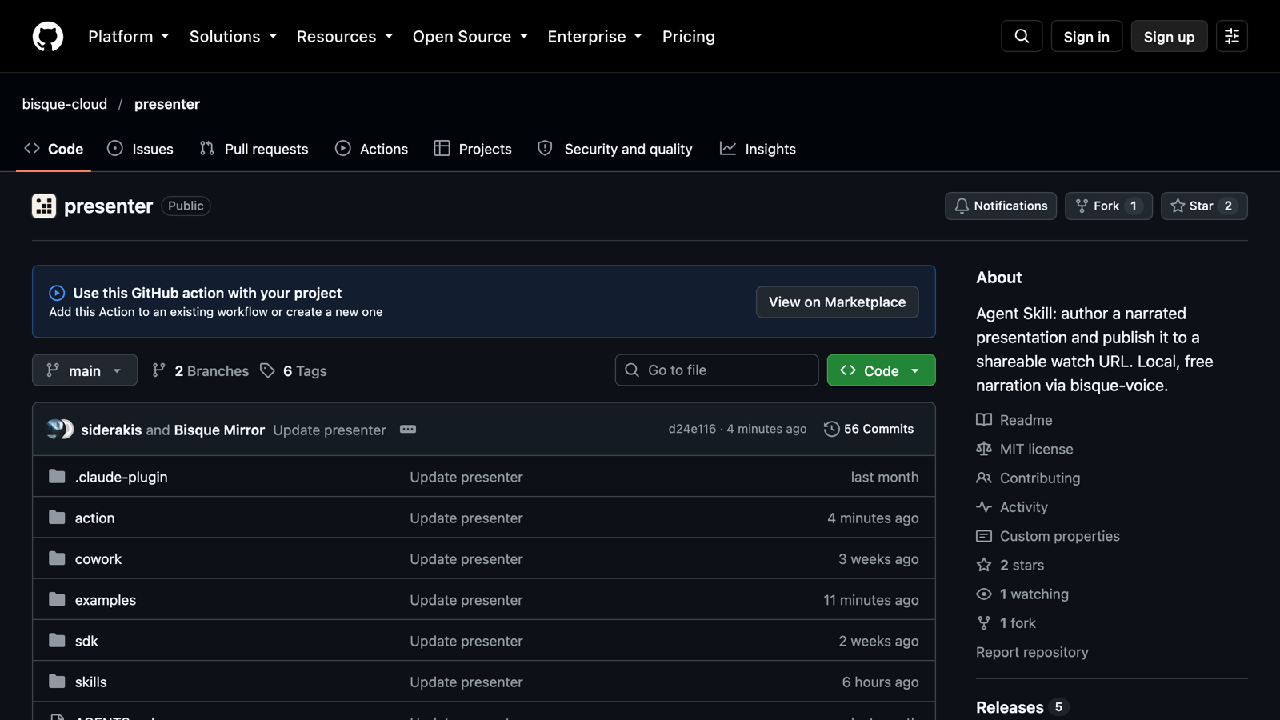Click the Sign up button
The height and width of the screenshot is (720, 1280).
tap(1169, 36)
